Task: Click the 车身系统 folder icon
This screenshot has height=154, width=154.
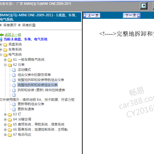Action: 5,50
